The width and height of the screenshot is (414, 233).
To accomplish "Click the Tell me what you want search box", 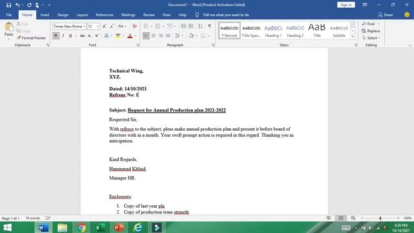I will pos(226,15).
